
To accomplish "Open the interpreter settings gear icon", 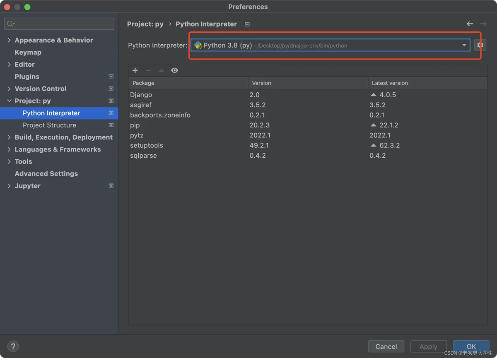I will click(x=480, y=45).
